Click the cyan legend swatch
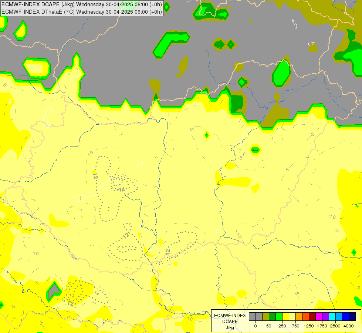The height and width of the screenshot is (333, 362). tap(332, 316)
